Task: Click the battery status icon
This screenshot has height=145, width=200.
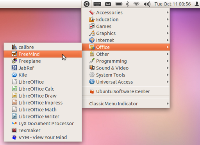Action: (x=119, y=4)
